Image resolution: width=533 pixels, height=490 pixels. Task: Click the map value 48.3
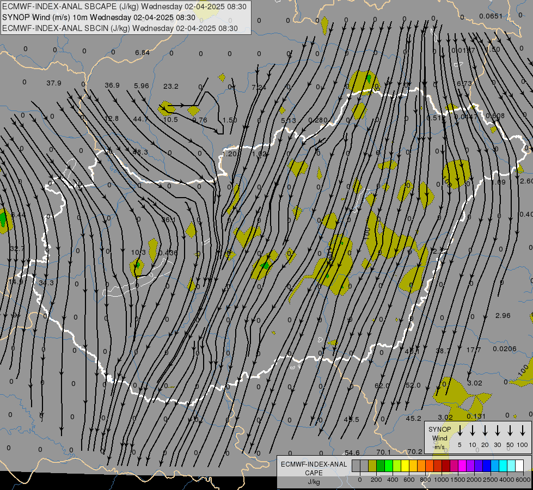coord(140,152)
